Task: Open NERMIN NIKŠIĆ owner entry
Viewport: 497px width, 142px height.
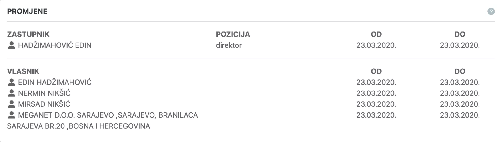Action: click(44, 93)
